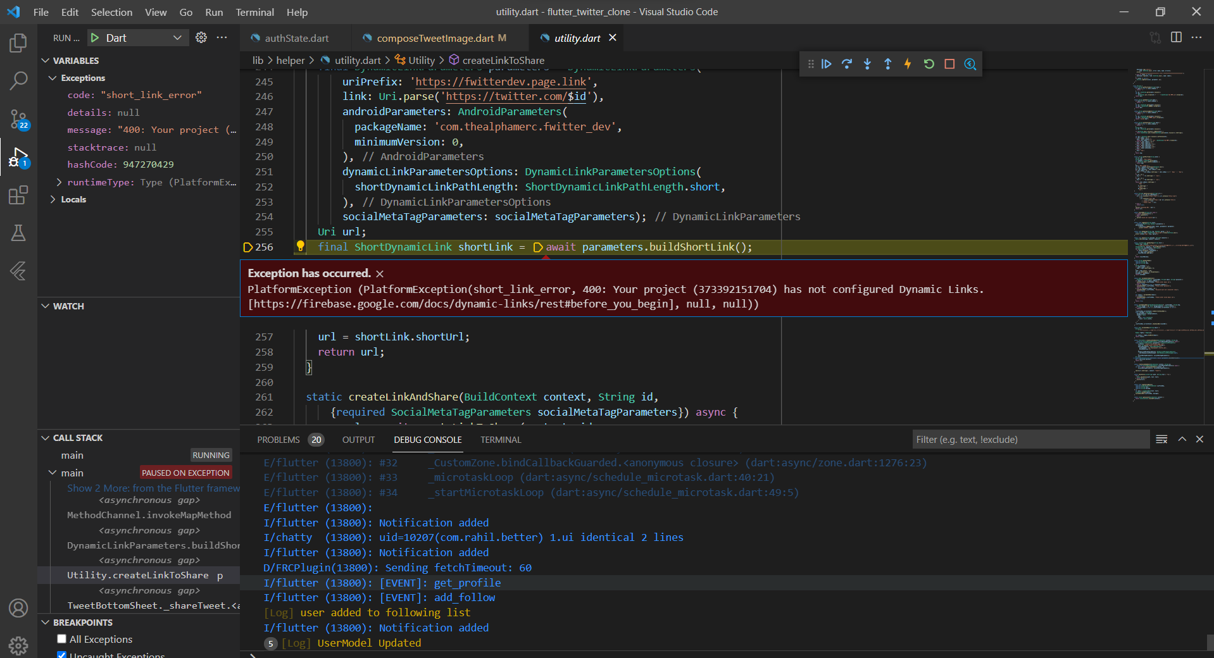Open the Accounts menu

18,608
